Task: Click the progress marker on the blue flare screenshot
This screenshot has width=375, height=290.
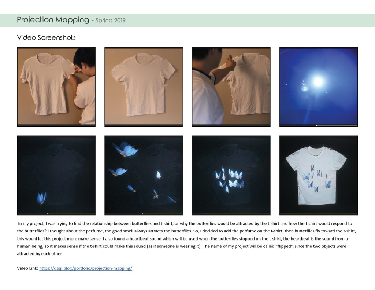Action: coord(317,125)
